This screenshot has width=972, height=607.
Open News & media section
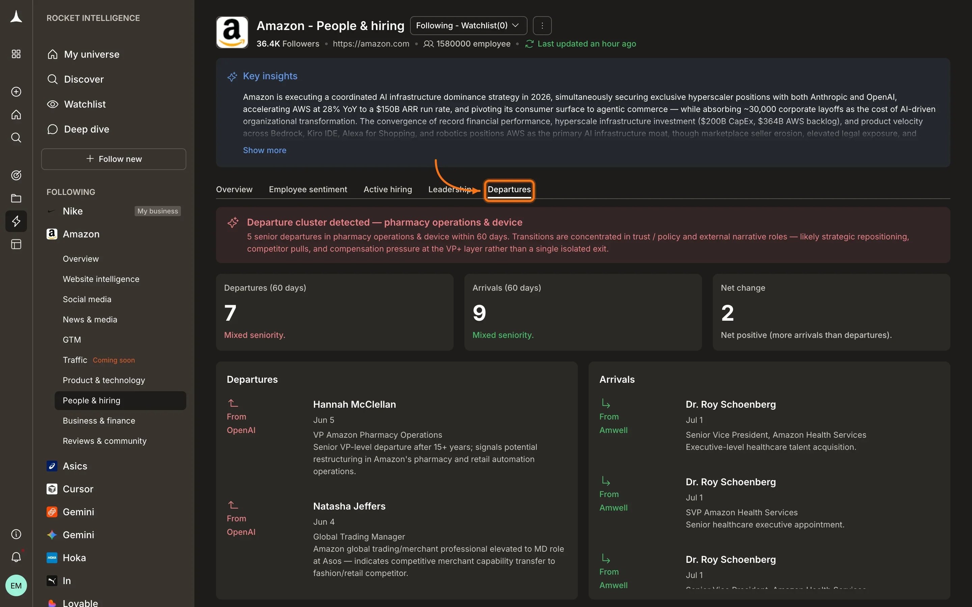point(90,320)
